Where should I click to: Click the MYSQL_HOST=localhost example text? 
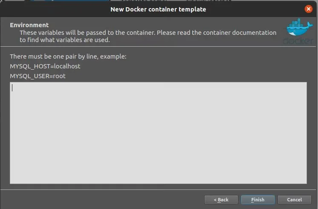pos(45,66)
